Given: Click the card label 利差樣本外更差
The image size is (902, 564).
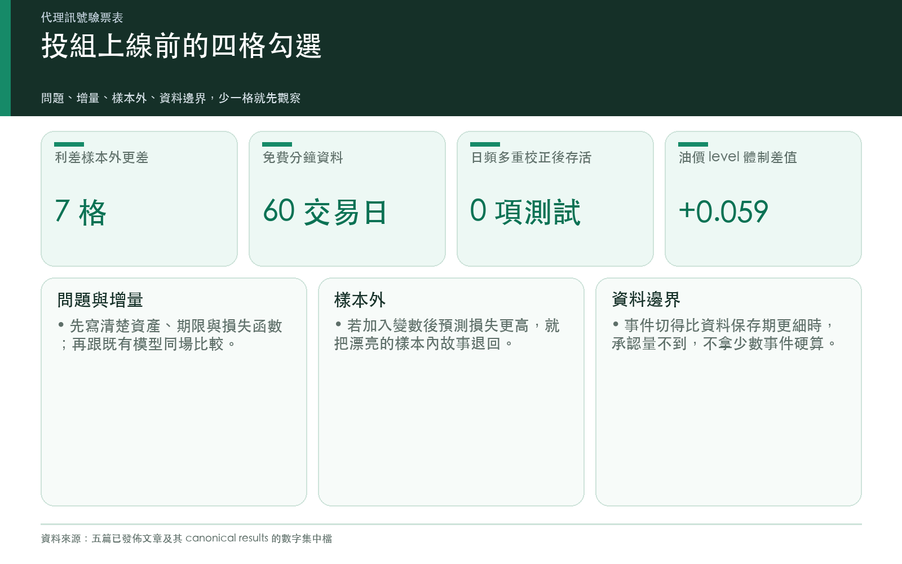Looking at the screenshot, I should [101, 157].
